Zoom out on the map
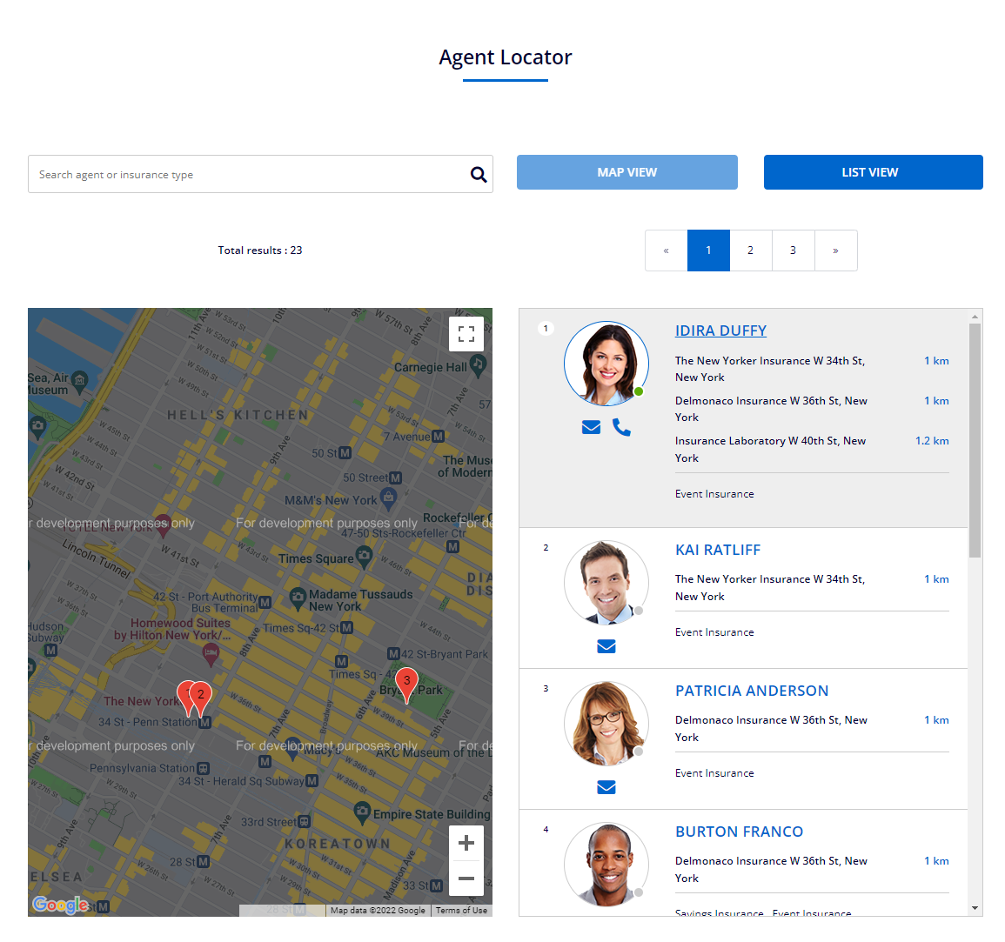This screenshot has height=942, width=1005. pyautogui.click(x=466, y=879)
